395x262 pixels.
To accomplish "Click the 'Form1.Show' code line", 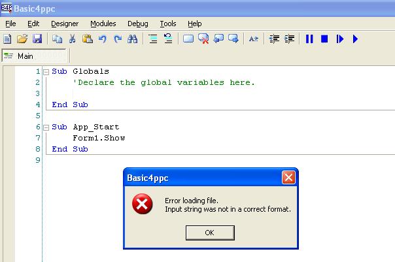I will (x=99, y=138).
